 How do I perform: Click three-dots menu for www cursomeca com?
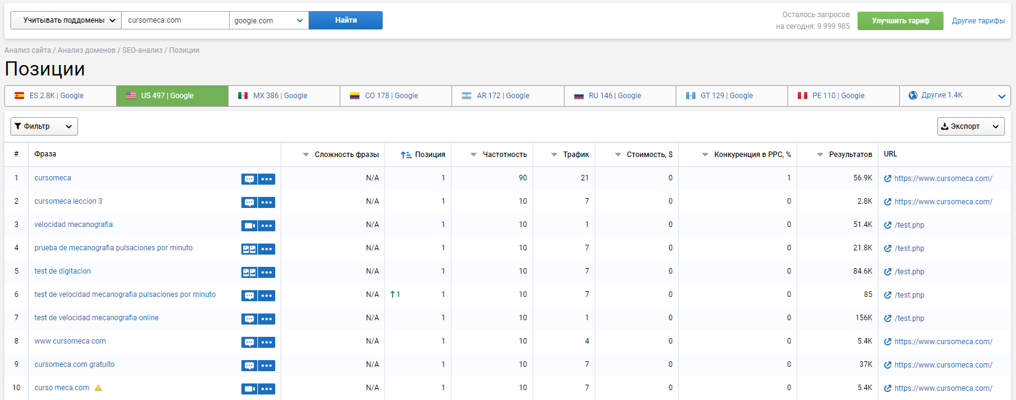(267, 342)
